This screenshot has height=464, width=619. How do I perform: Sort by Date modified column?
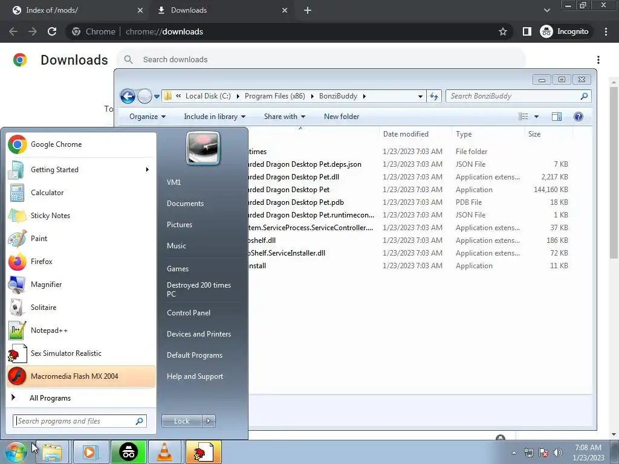pos(415,134)
